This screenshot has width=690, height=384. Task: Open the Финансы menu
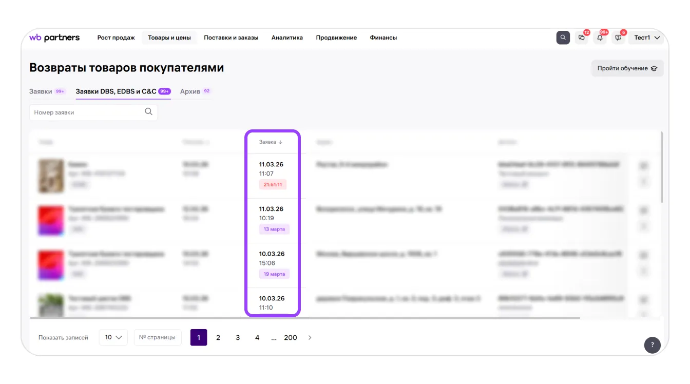(384, 37)
